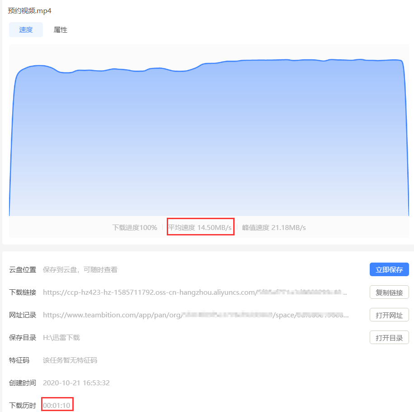
Task: Switch to the 速度 tab
Action: 26,30
